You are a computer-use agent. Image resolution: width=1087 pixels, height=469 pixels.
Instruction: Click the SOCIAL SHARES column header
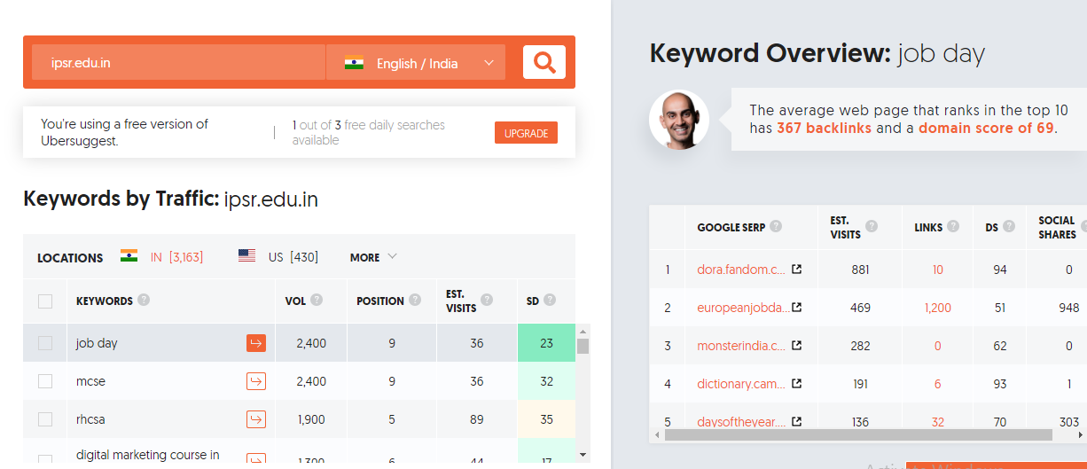pos(1057,227)
